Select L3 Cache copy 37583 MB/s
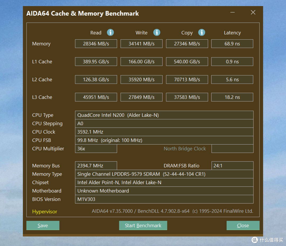Screen dimensions: 286x246 (187, 97)
